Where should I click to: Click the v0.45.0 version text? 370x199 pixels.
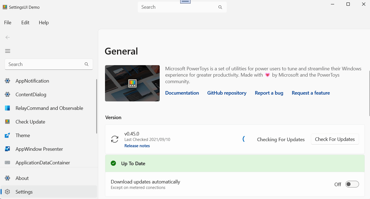click(x=132, y=134)
